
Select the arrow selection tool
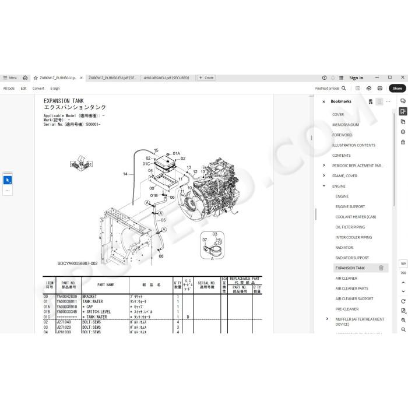8,180
